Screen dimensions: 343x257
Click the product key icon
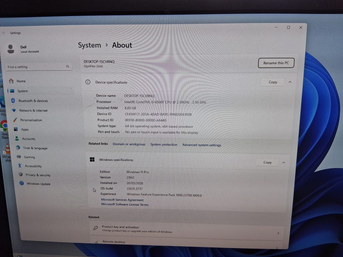pos(96,228)
